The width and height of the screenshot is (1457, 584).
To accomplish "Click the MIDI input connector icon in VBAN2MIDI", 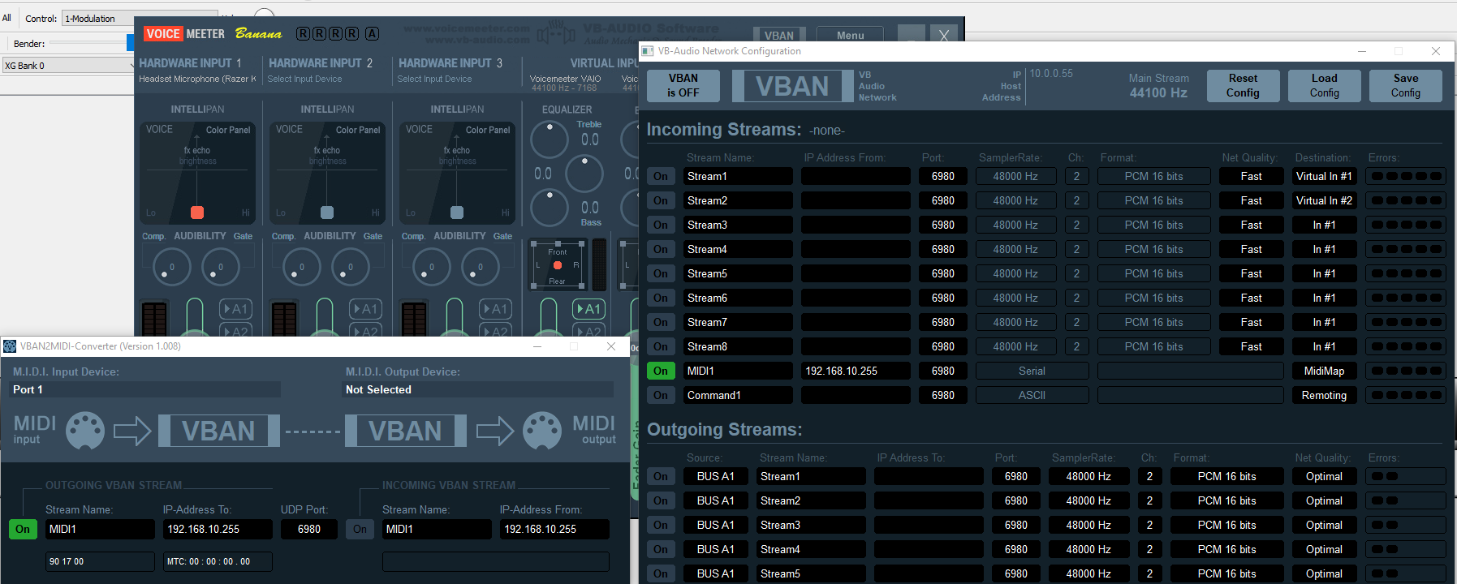I will (x=84, y=431).
